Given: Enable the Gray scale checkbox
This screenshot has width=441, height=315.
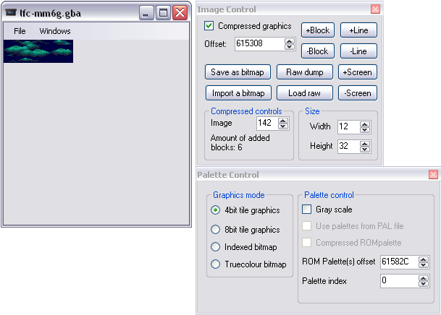Looking at the screenshot, I should click(306, 210).
